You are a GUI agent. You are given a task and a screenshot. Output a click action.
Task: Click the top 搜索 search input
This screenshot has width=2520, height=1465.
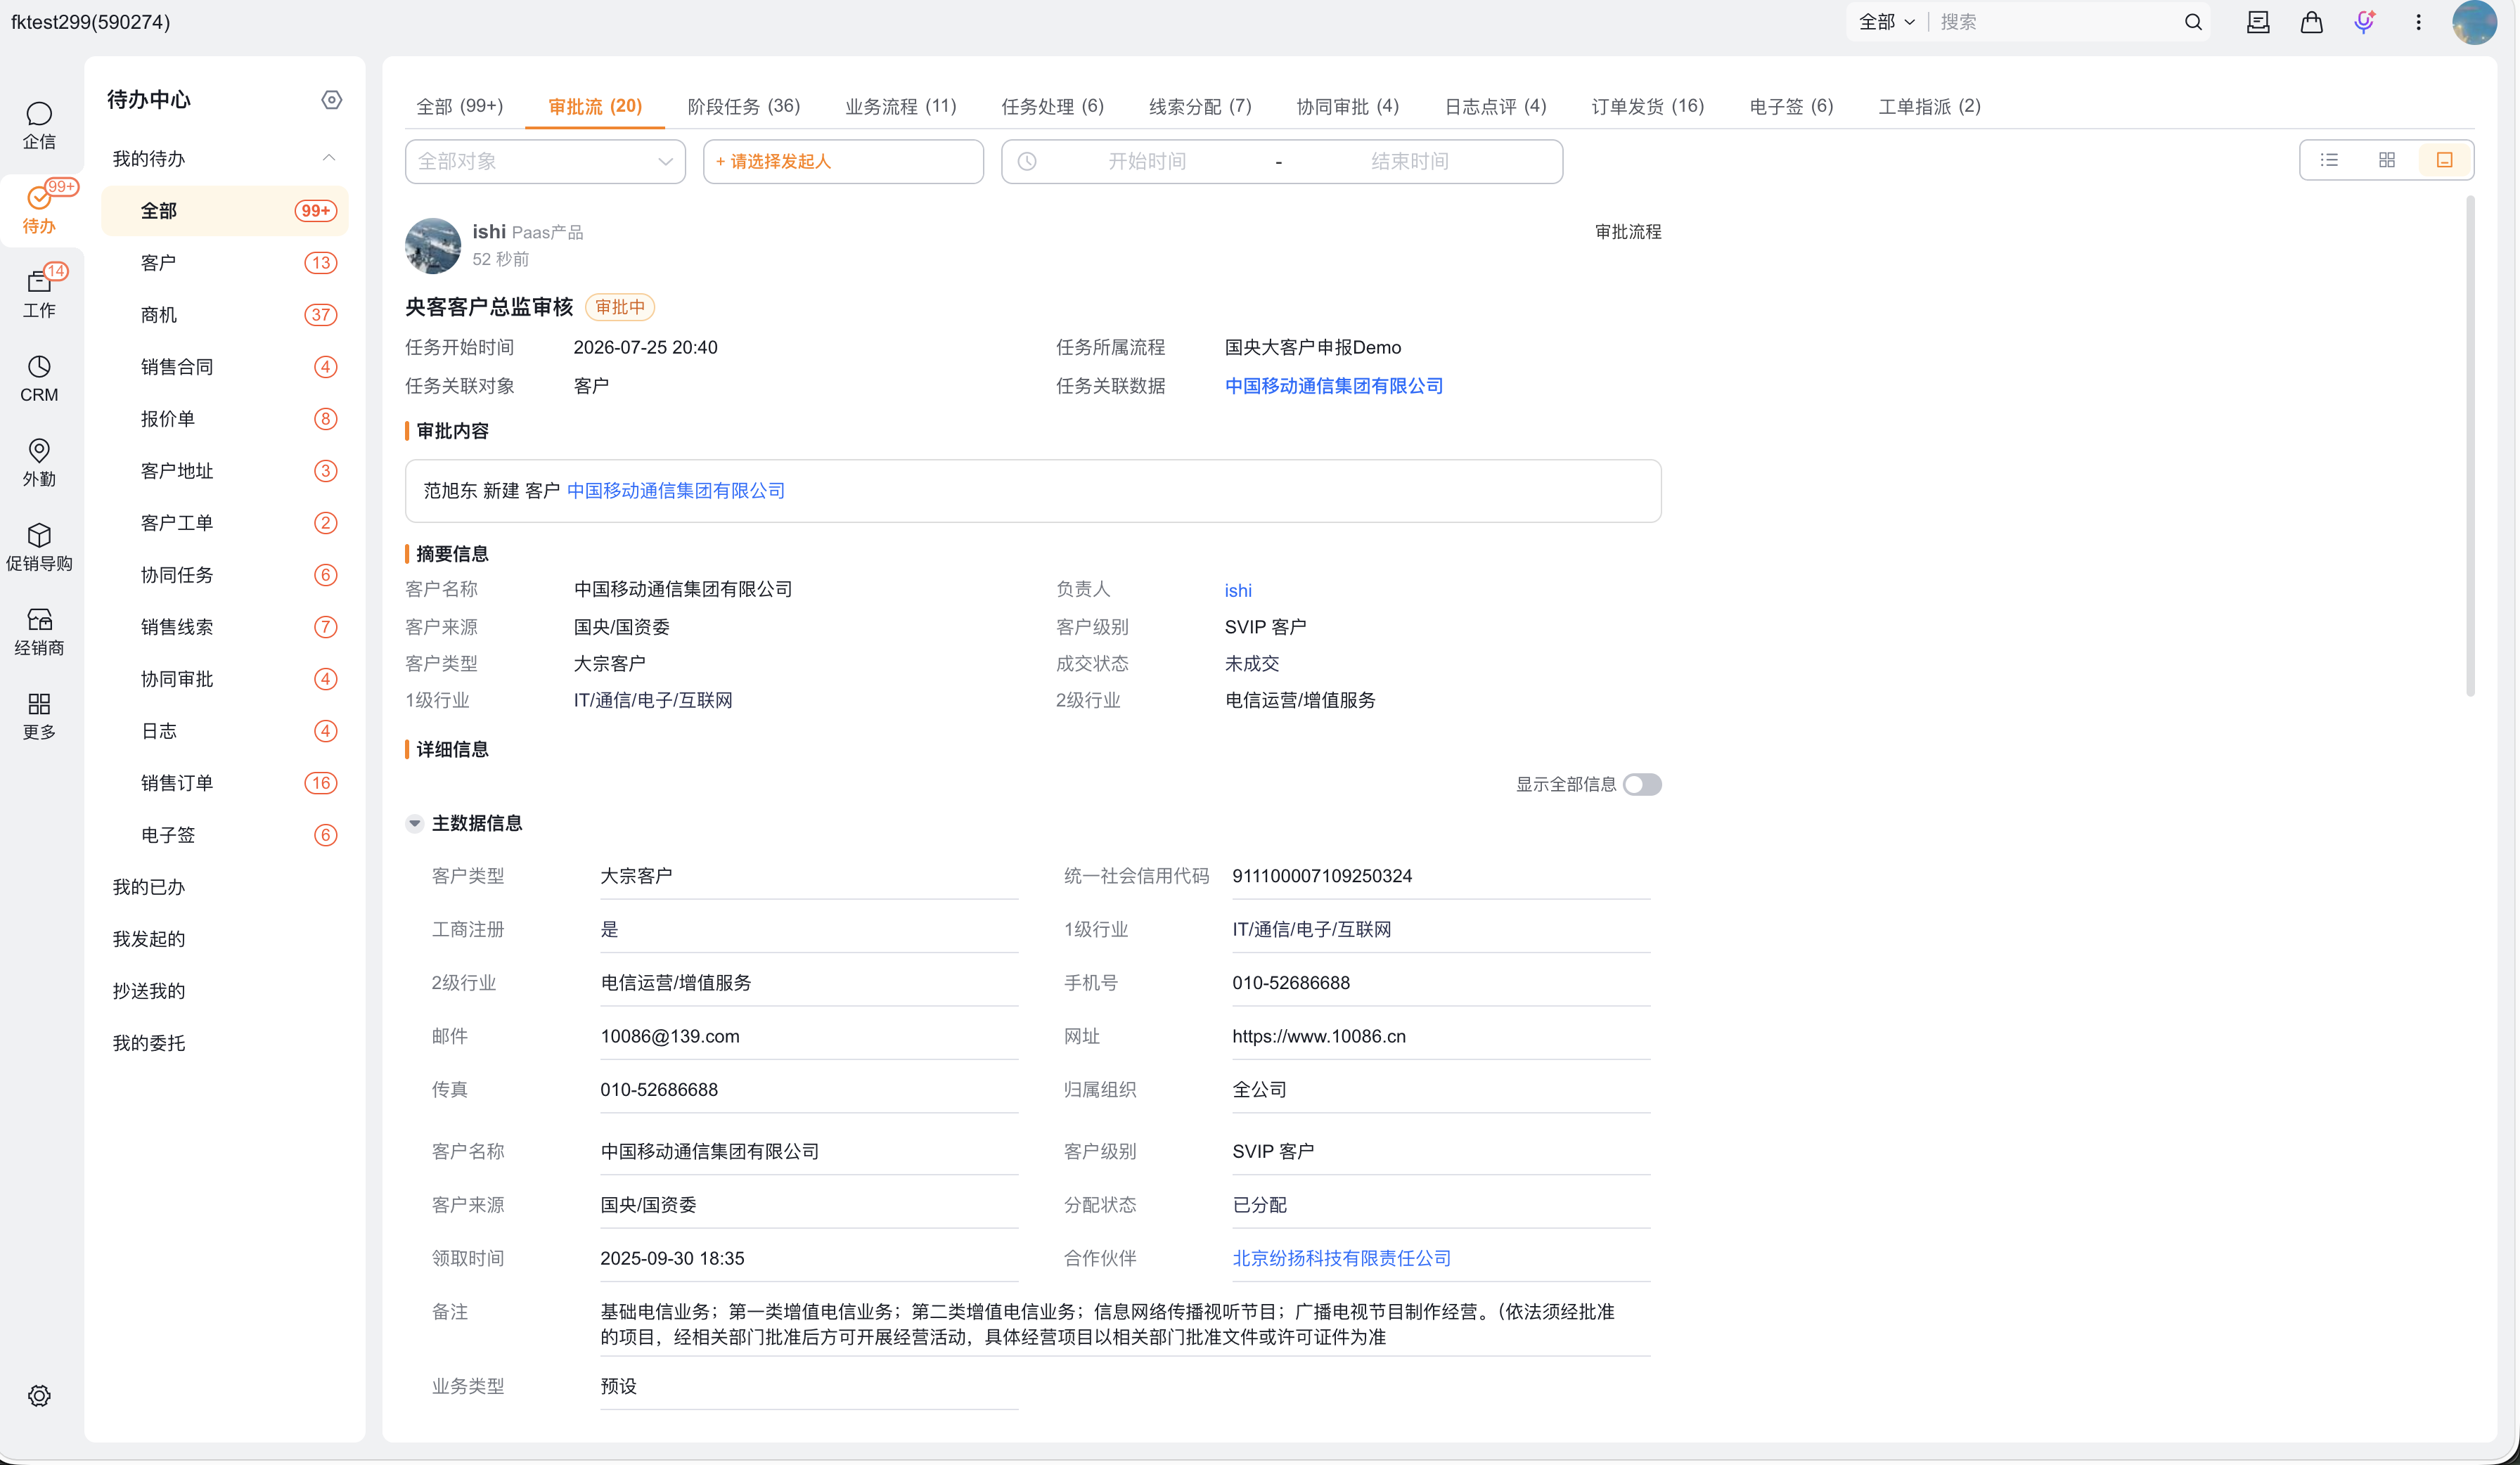point(2055,22)
